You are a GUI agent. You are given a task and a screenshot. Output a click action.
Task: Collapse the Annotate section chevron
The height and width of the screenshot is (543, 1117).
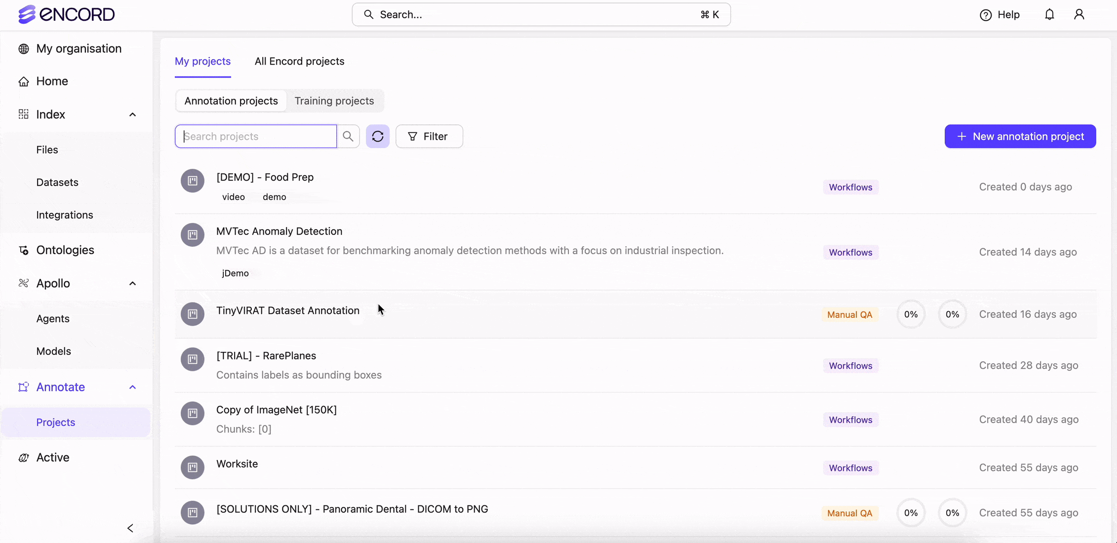pyautogui.click(x=132, y=387)
